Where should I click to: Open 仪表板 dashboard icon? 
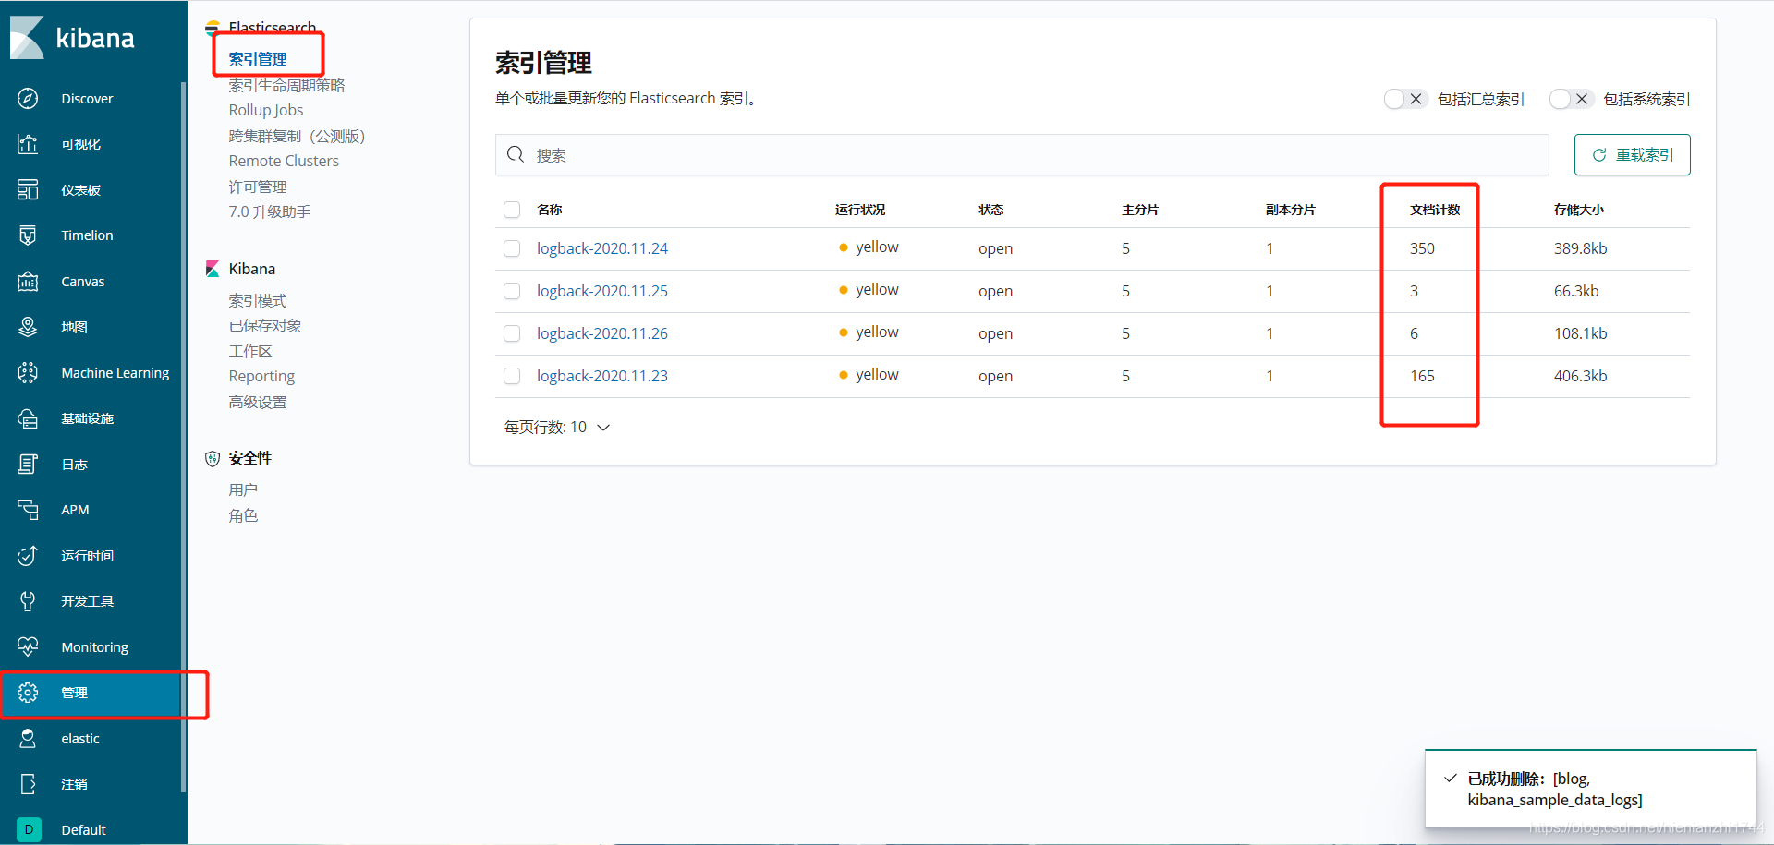28,189
